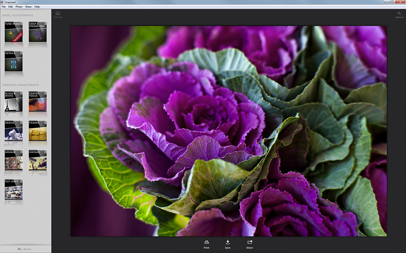
Task: Open the Edit menu
Action: [11, 7]
